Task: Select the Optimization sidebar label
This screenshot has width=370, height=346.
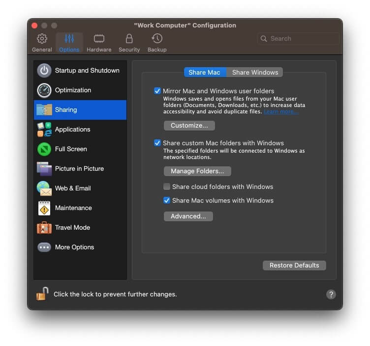Action: click(x=73, y=90)
